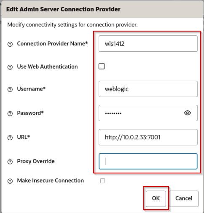Click the Edit Admin Server Connection Provider title bar
Image resolution: width=204 pixels, height=213 pixels.
click(102, 9)
